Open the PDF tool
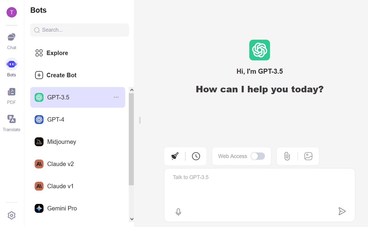The width and height of the screenshot is (368, 227). coord(12,96)
